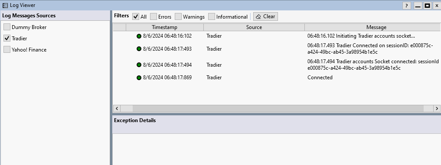441x165 pixels.
Task: Click the blank leading column header
Action: coord(120,27)
